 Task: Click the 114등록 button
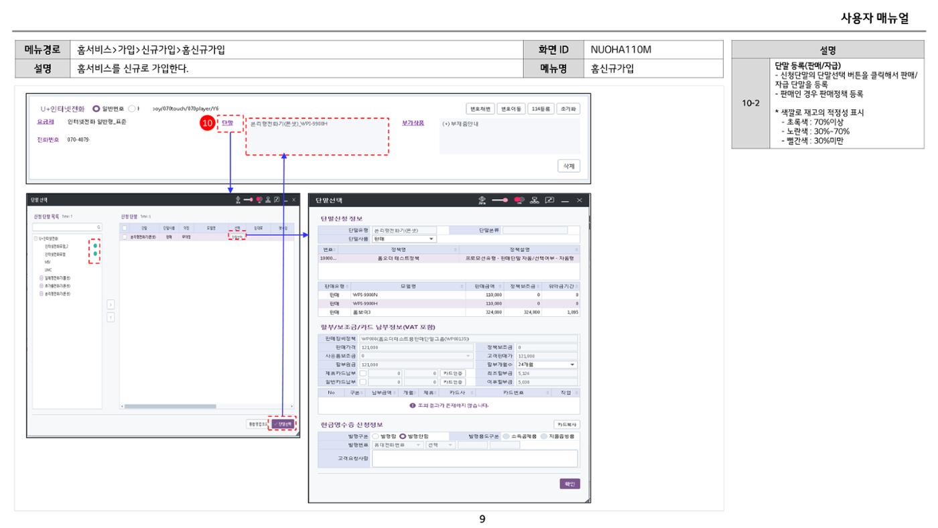(541, 109)
